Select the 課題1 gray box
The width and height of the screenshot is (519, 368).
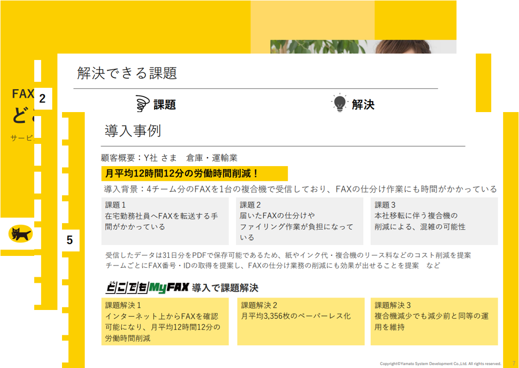coord(165,221)
